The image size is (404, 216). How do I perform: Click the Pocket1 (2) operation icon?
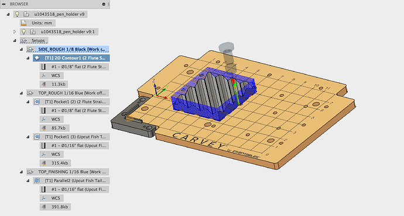(37, 102)
